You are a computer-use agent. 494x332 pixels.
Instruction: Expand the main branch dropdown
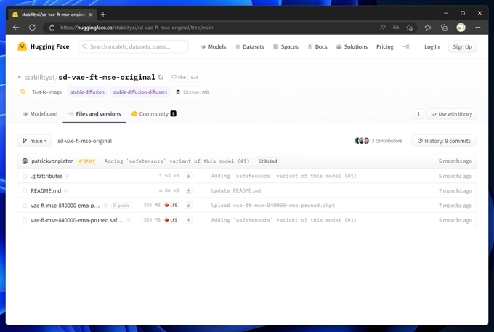[x=34, y=141]
